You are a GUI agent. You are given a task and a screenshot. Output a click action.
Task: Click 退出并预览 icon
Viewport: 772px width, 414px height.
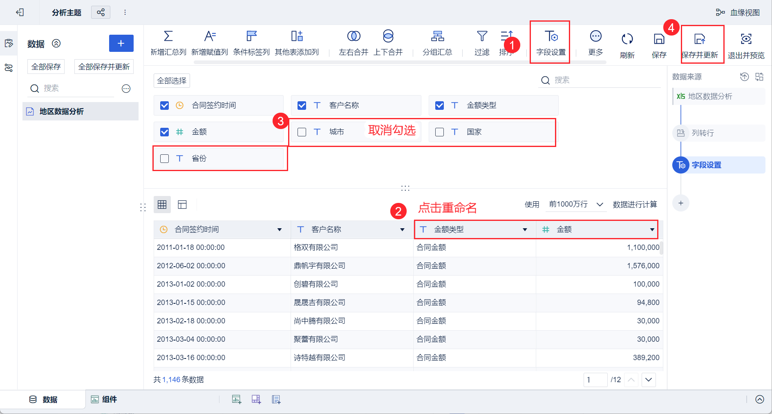coord(746,39)
